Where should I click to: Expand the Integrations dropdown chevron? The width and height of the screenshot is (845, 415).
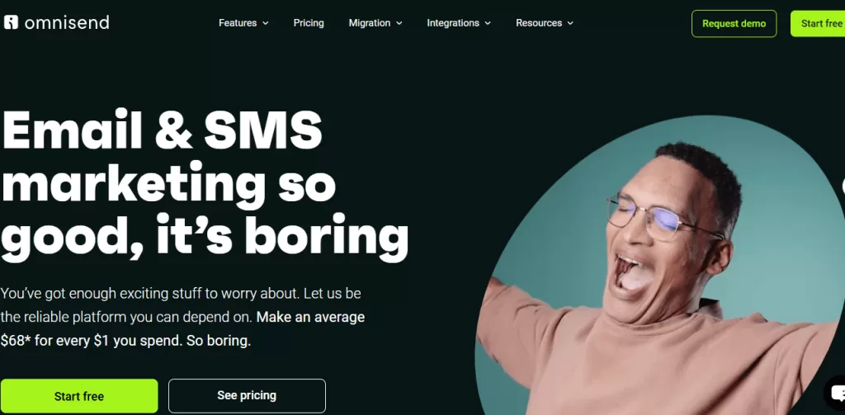point(488,23)
